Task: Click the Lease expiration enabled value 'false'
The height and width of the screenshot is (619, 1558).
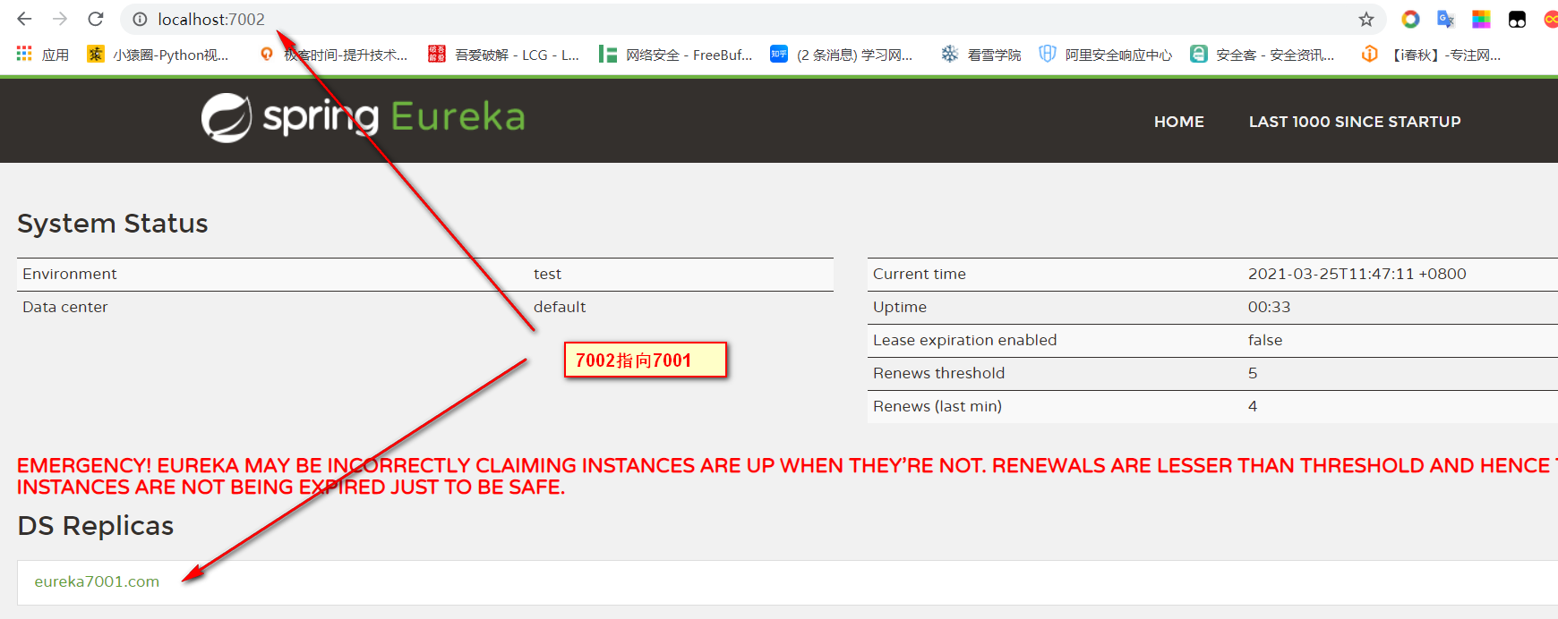Action: 1265,340
